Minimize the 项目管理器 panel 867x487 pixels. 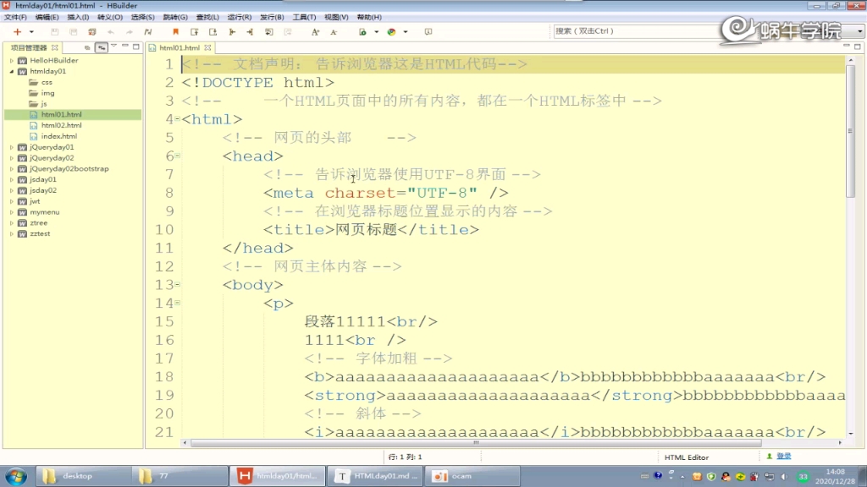coord(125,47)
